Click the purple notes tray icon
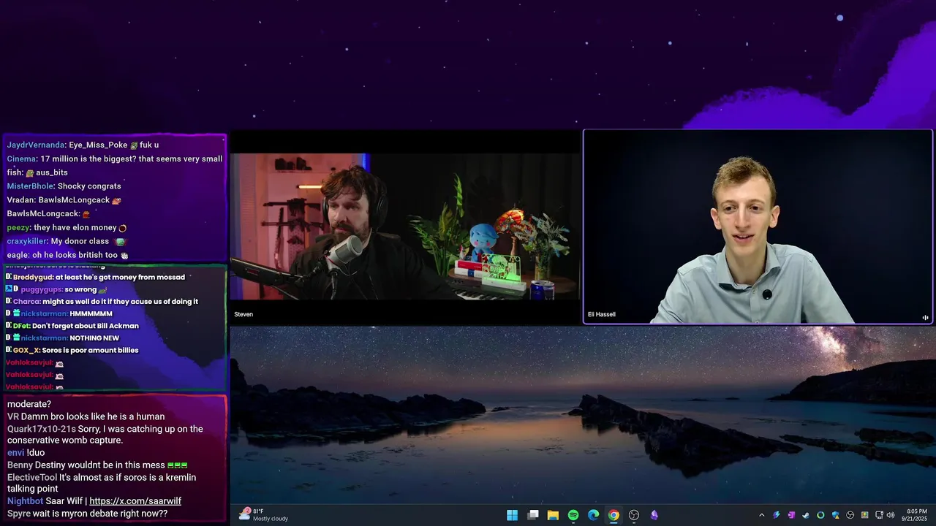936x526 pixels. [x=791, y=515]
